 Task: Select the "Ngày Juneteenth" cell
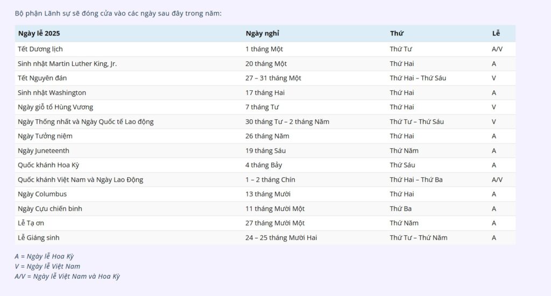44,150
